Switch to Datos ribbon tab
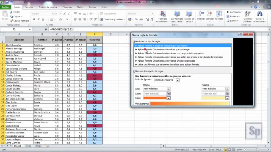 [x=80, y=7]
